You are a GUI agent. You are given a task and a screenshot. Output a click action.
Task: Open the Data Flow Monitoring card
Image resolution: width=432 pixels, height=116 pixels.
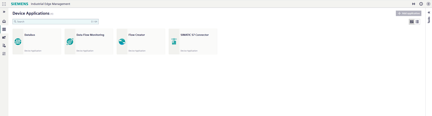(89, 42)
